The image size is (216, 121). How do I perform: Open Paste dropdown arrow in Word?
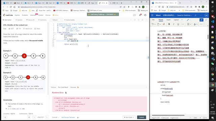(x=161, y=24)
